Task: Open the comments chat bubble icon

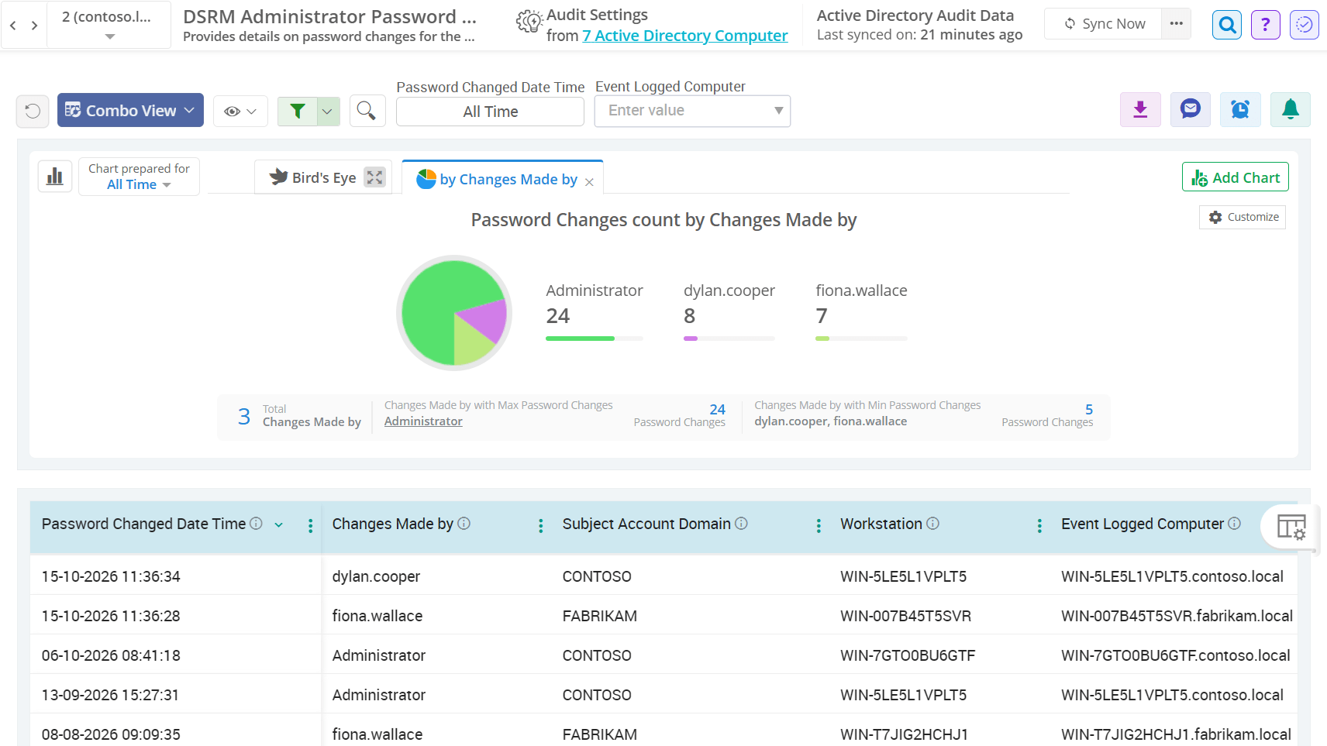Action: pyautogui.click(x=1191, y=109)
